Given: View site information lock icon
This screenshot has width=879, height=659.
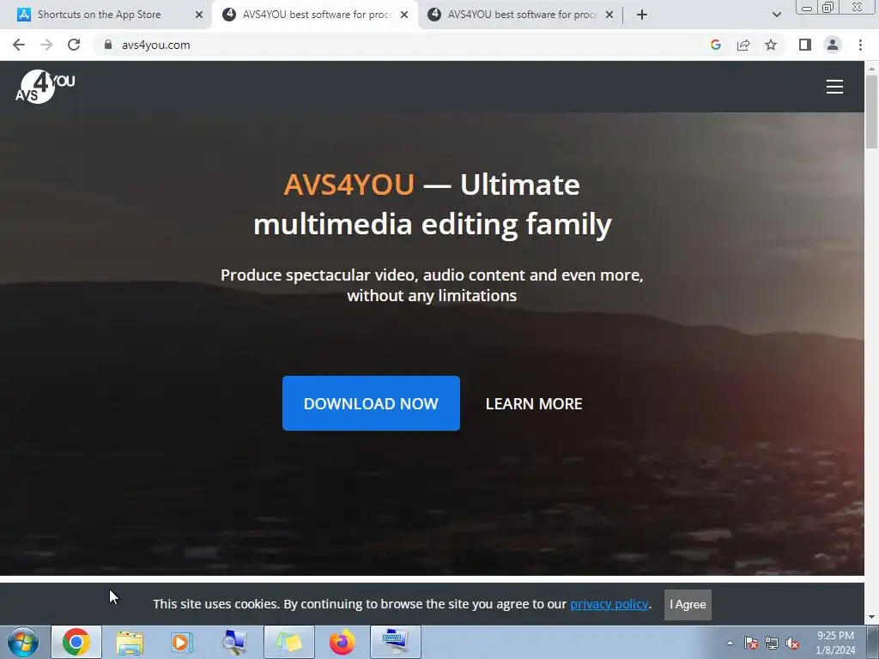Looking at the screenshot, I should pos(108,45).
